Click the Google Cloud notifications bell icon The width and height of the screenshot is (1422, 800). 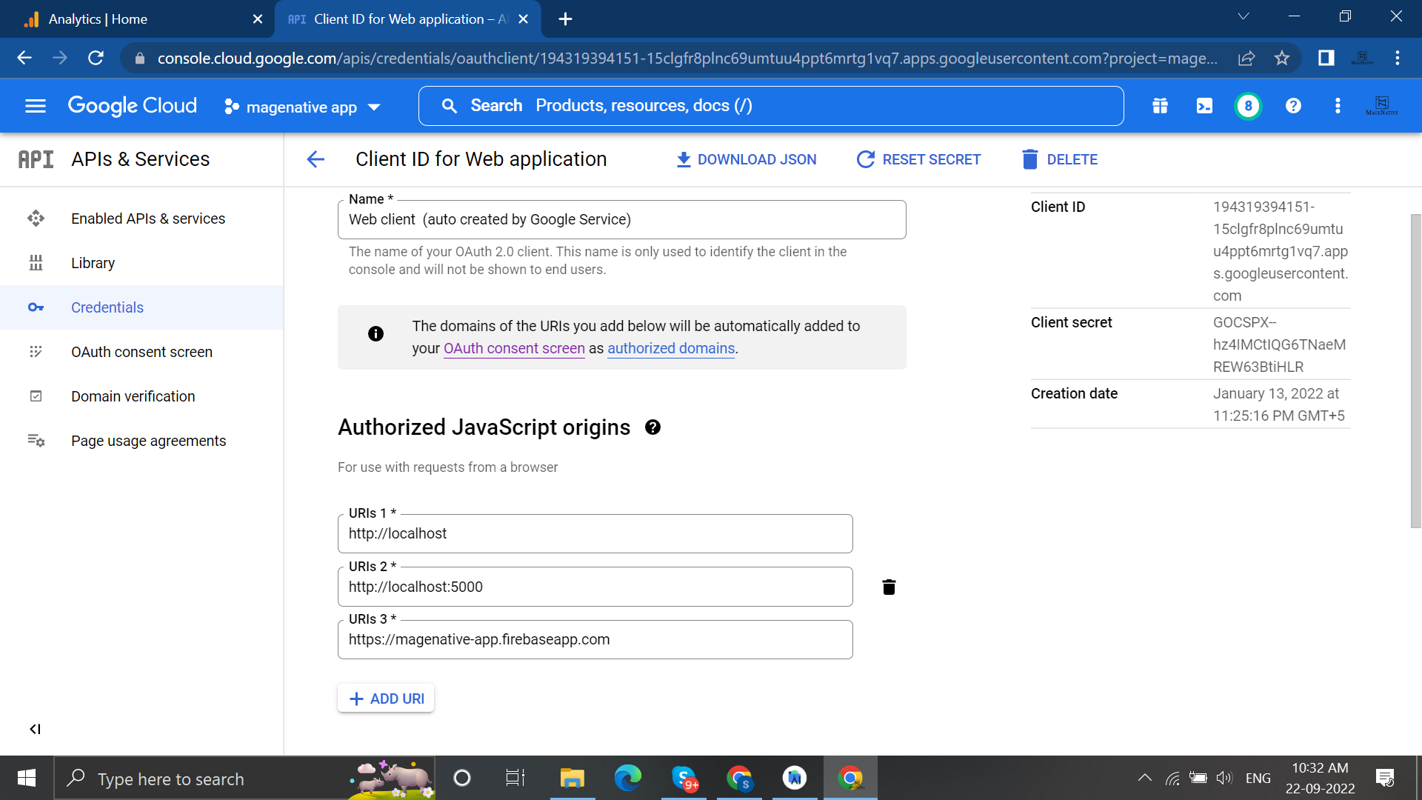(1248, 107)
